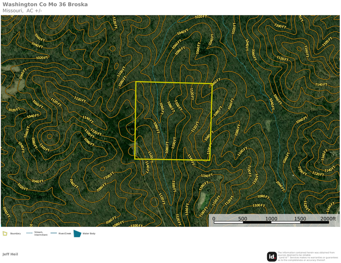Click the map title 'Washington Co Mo 36 Broska'
Screen dimensions: 341x263
click(45, 5)
